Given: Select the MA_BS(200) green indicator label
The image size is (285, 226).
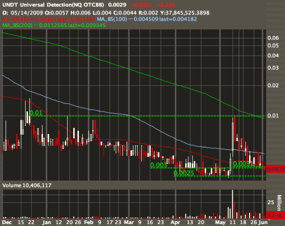Looking at the screenshot, I should click(54, 25).
